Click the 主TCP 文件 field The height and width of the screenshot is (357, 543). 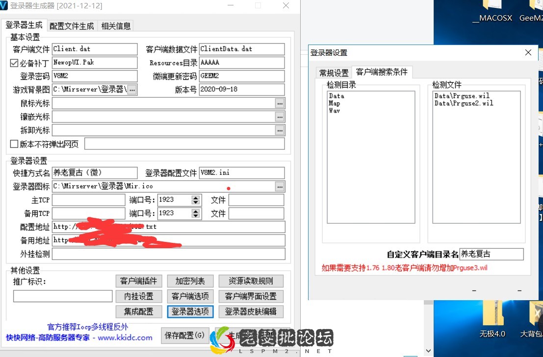[256, 200]
